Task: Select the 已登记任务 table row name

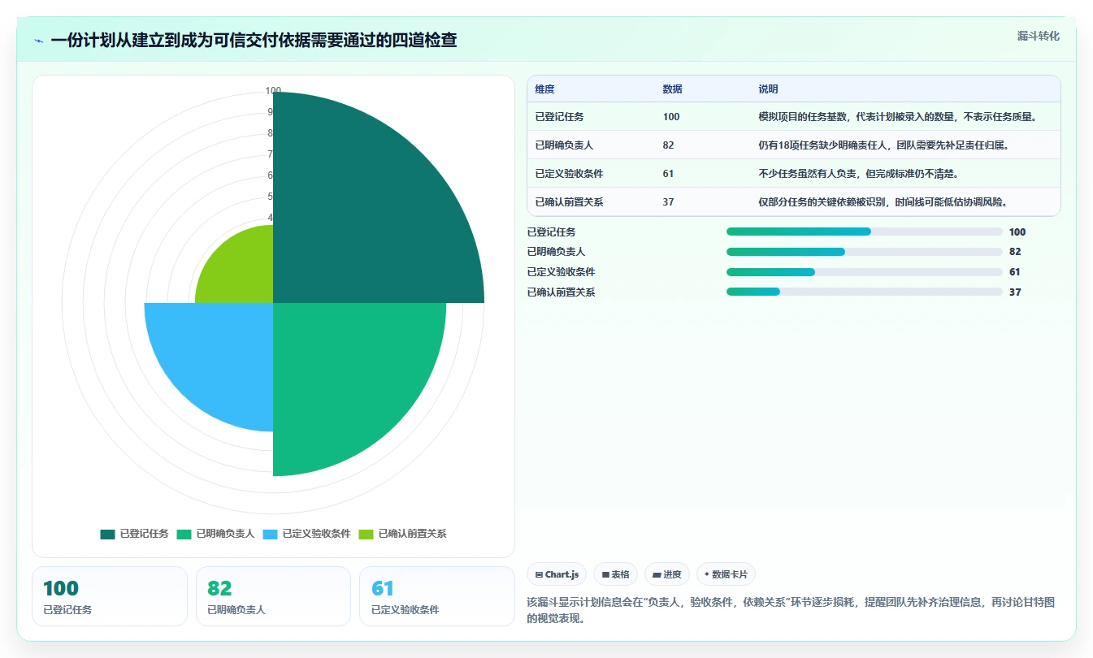Action: point(559,117)
